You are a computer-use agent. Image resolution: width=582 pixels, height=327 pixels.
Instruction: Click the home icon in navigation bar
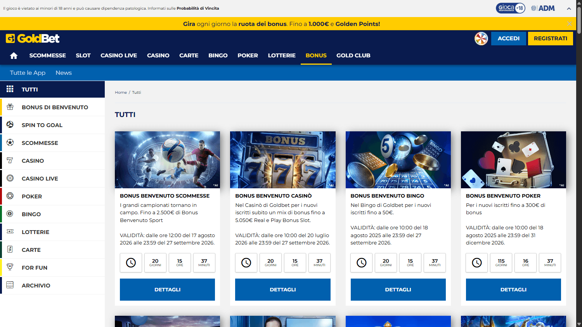point(14,55)
